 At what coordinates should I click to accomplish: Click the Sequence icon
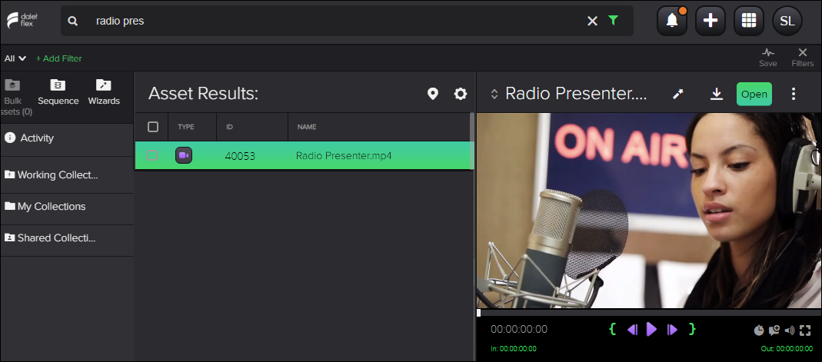point(58,92)
